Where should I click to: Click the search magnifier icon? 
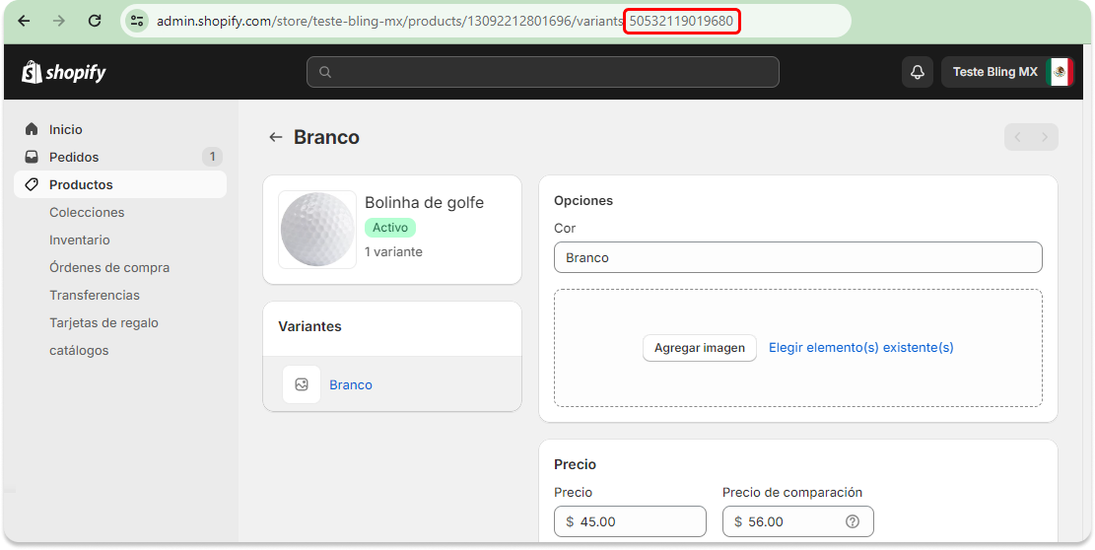click(x=324, y=72)
